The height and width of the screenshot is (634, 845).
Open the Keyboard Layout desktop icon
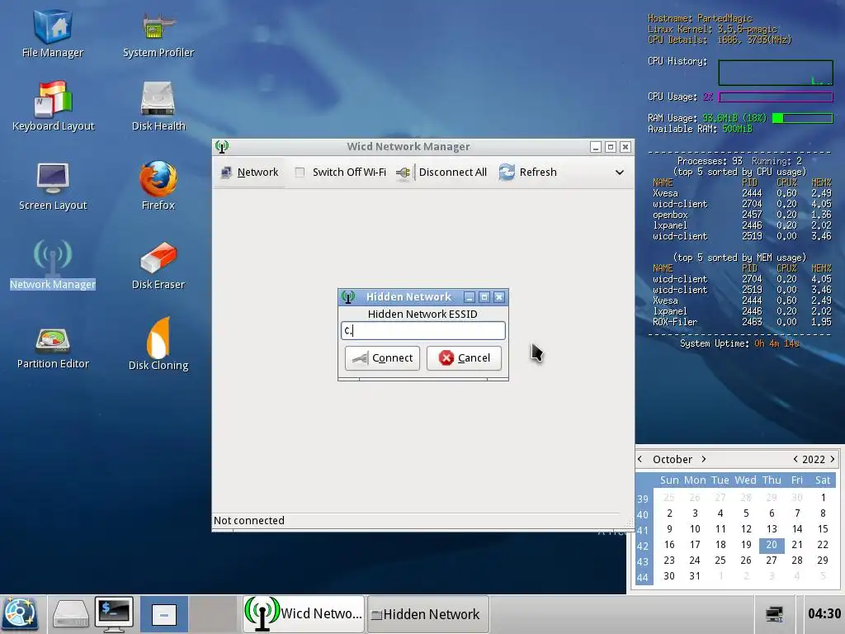53,106
